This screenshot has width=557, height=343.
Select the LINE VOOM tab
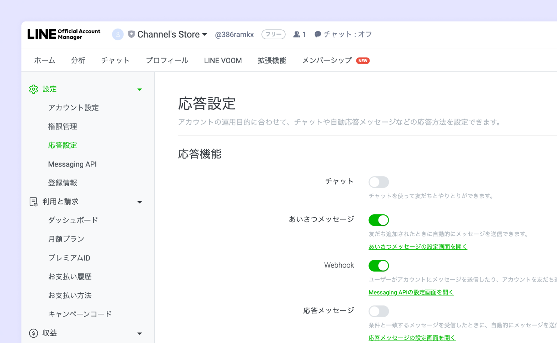pyautogui.click(x=223, y=61)
